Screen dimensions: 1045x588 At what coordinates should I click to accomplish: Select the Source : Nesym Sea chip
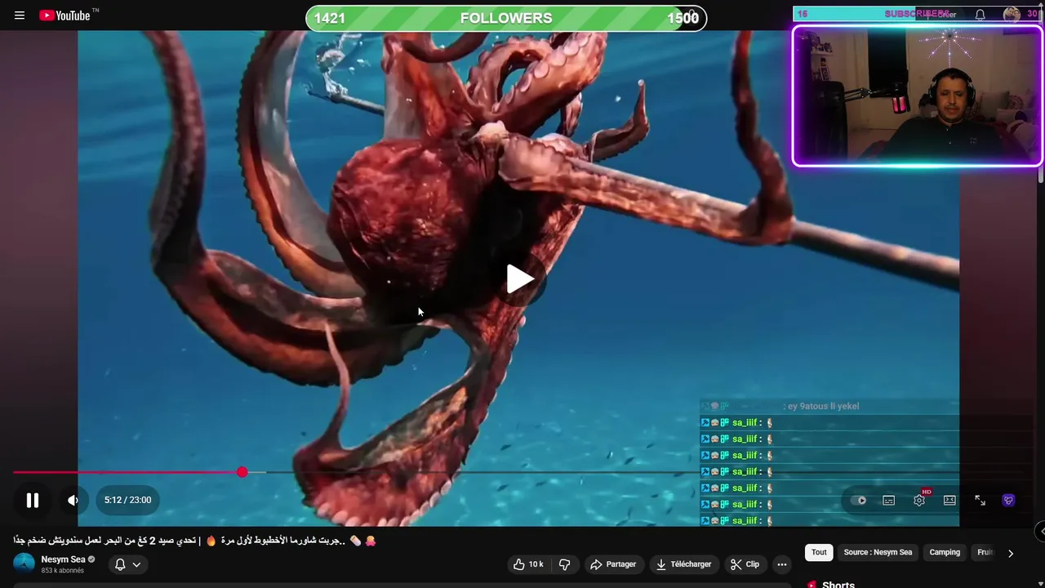(878, 553)
